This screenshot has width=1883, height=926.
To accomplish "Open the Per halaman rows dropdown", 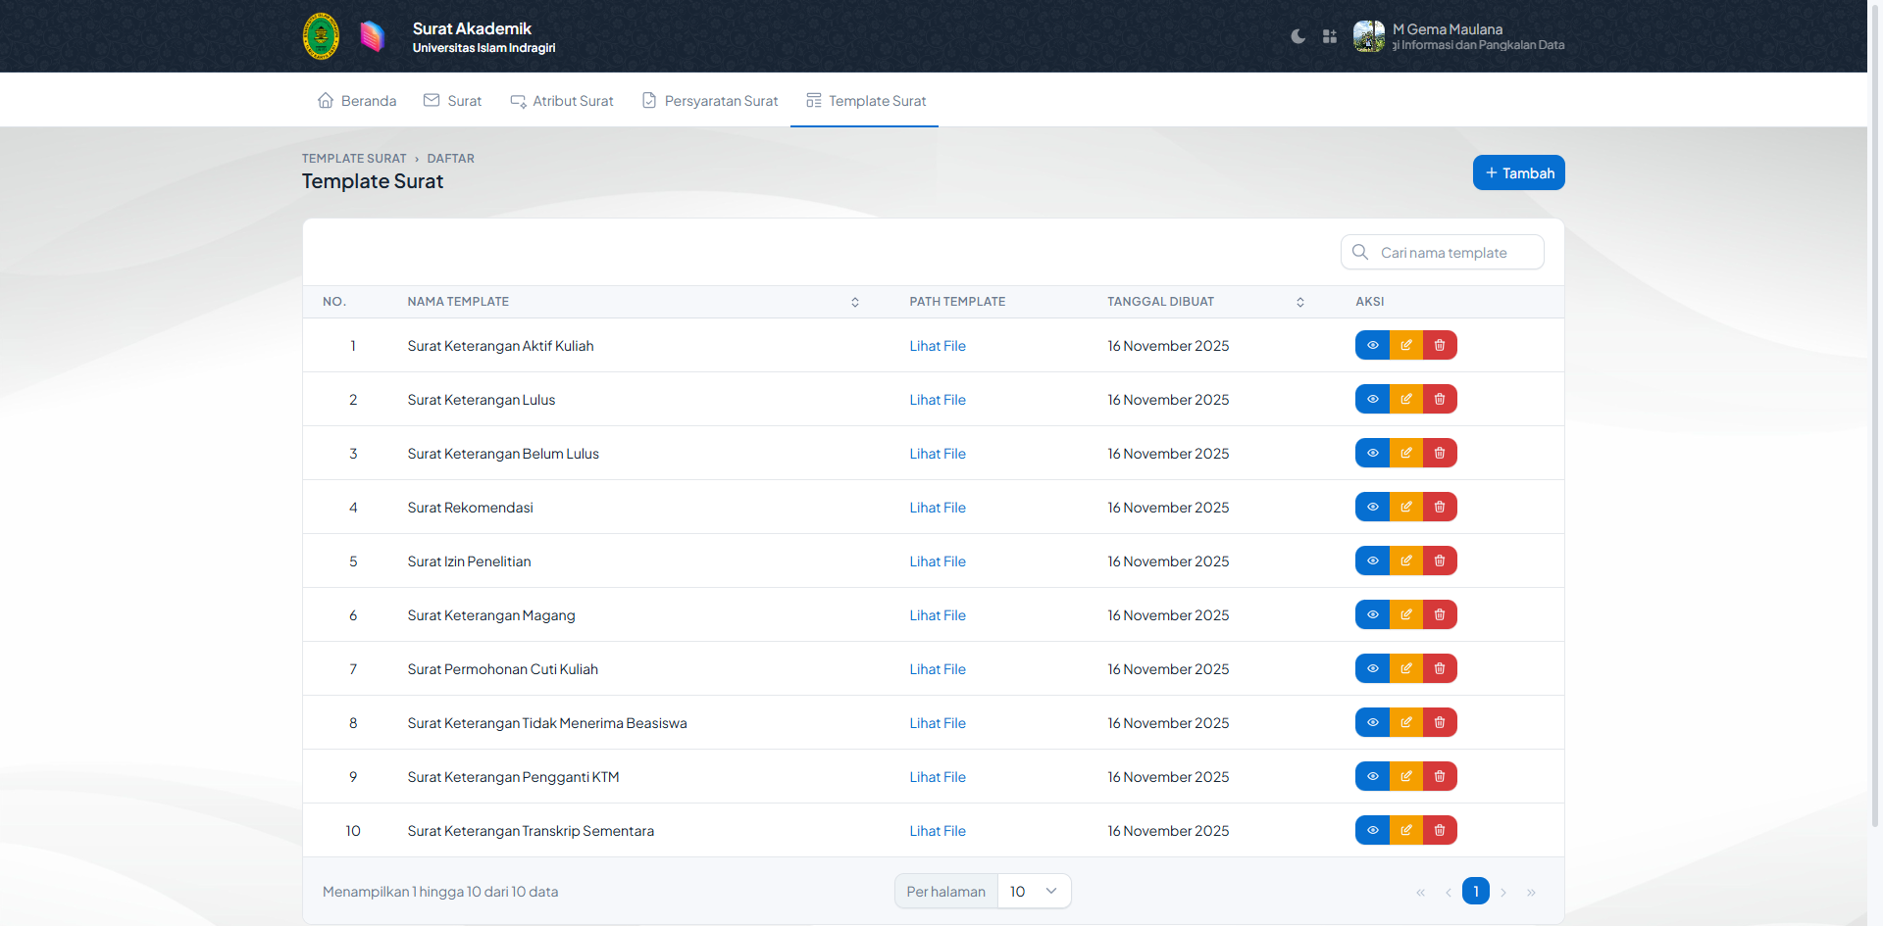I will tap(1034, 891).
